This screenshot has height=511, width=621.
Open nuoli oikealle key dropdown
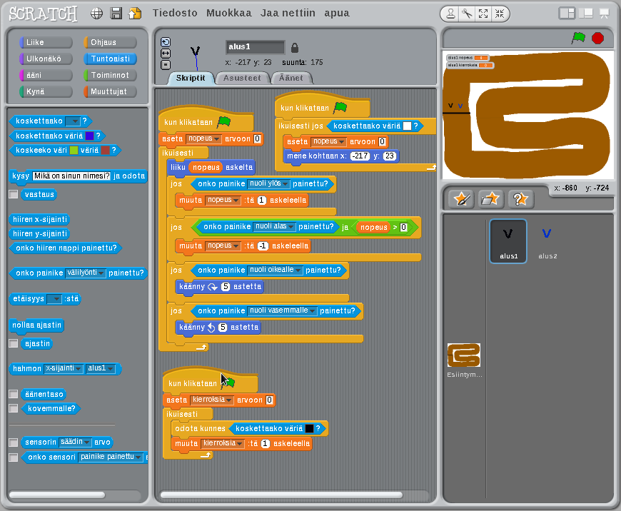(x=276, y=270)
